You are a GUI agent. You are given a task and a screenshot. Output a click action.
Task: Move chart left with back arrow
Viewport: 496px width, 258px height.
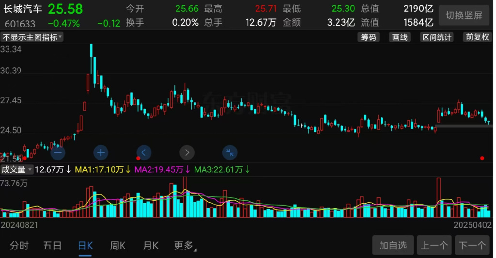pyautogui.click(x=144, y=153)
